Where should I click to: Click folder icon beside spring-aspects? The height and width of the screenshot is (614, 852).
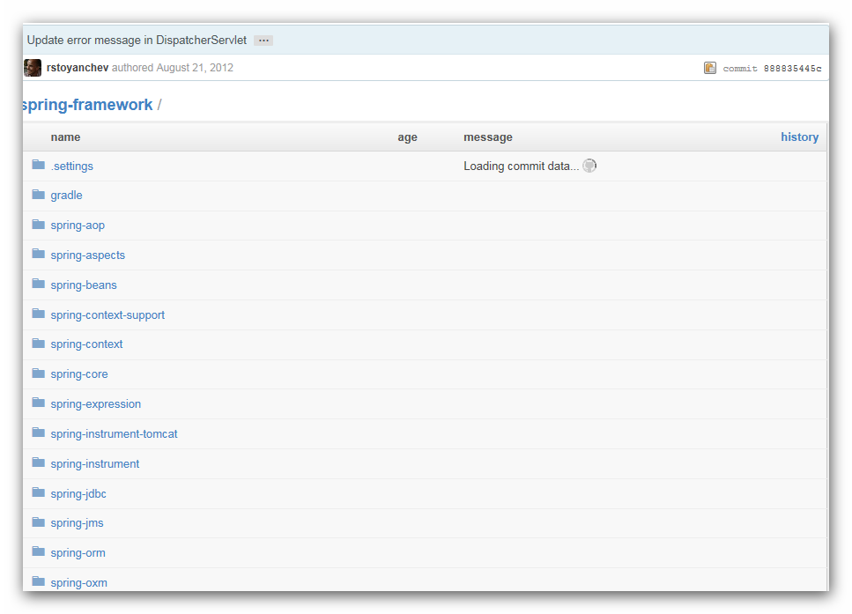[38, 253]
